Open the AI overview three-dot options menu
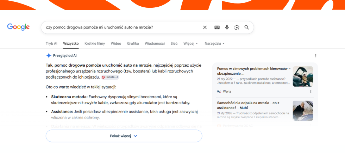 click(316, 56)
